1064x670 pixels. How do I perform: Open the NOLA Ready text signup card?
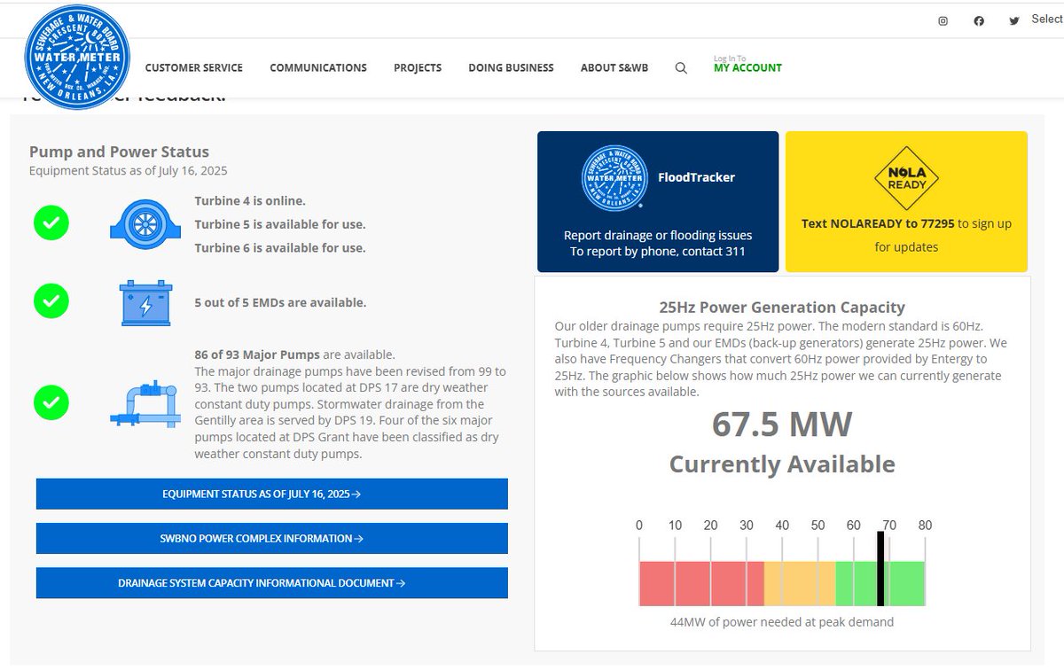point(906,202)
